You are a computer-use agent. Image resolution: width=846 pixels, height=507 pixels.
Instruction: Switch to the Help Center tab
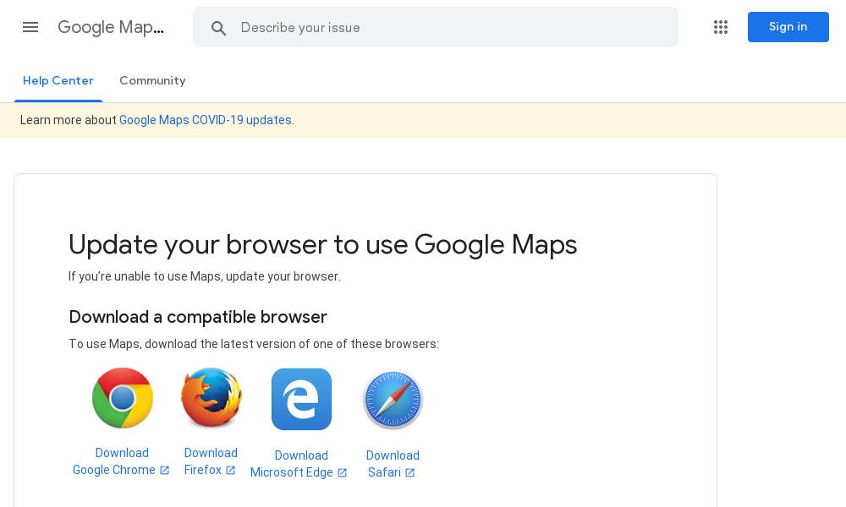click(58, 80)
